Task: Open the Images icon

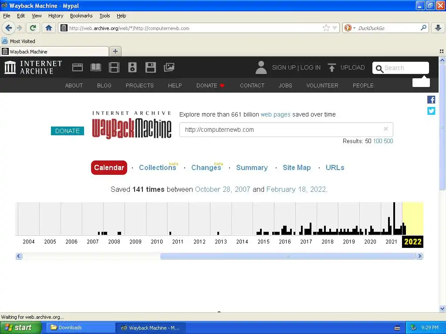Action: [x=169, y=67]
